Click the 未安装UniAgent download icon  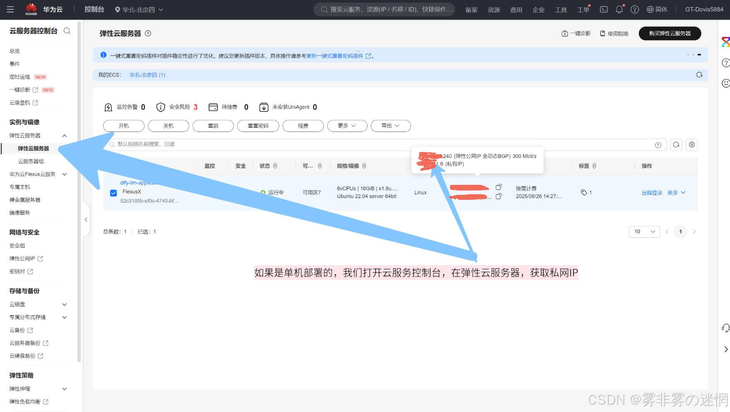[263, 107]
